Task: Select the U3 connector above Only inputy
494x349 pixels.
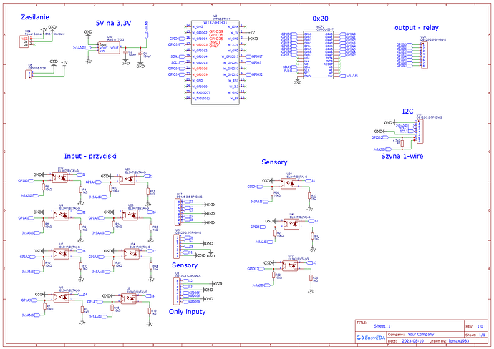Action: point(176,291)
